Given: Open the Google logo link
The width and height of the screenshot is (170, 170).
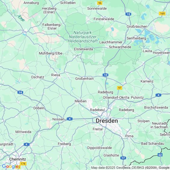Looking at the screenshot, I should [x=10, y=166].
